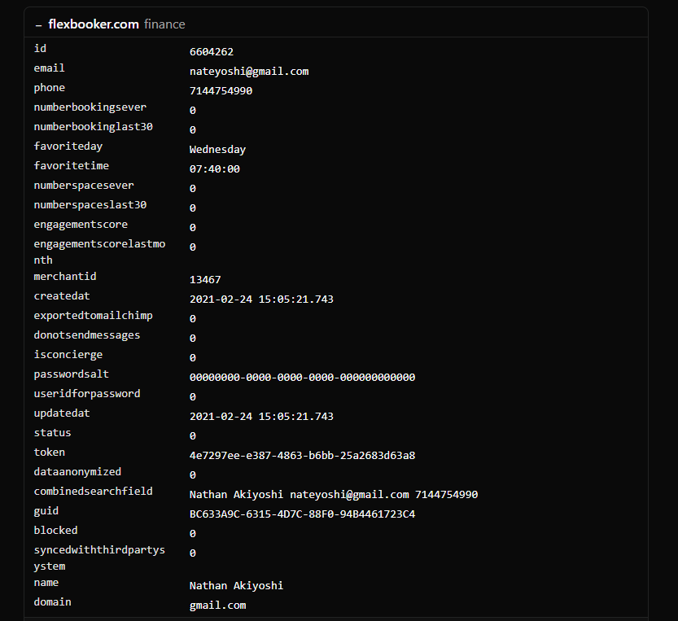678x621 pixels.
Task: Select the merchantid value 13467
Action: tap(205, 280)
